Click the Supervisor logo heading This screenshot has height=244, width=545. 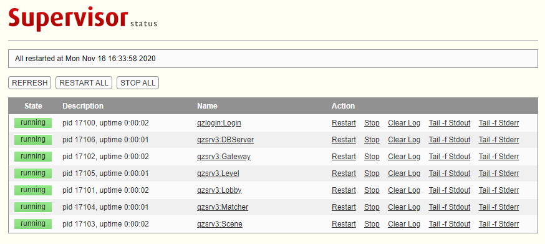click(69, 19)
